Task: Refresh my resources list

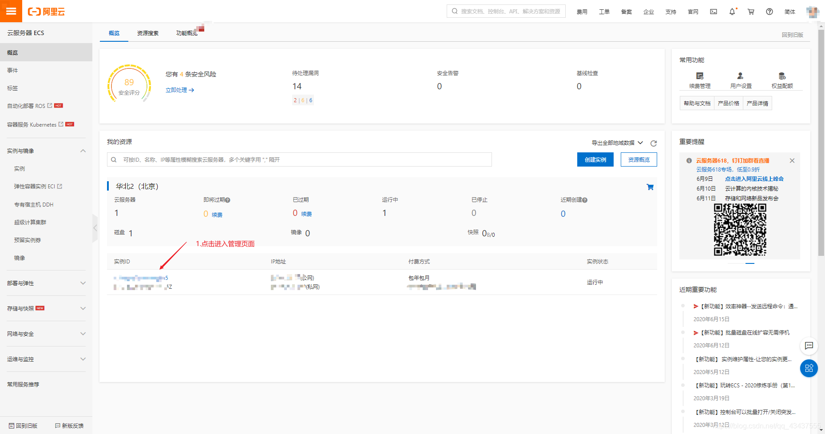Action: (654, 143)
